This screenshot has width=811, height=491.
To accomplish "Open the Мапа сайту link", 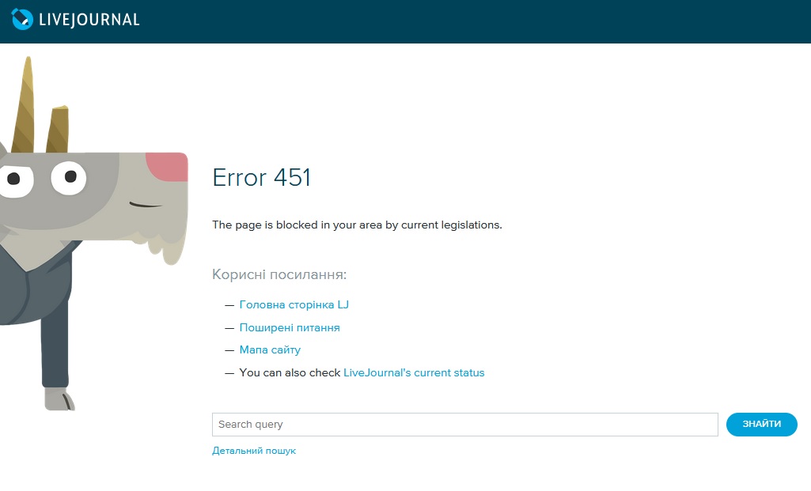I will 270,350.
